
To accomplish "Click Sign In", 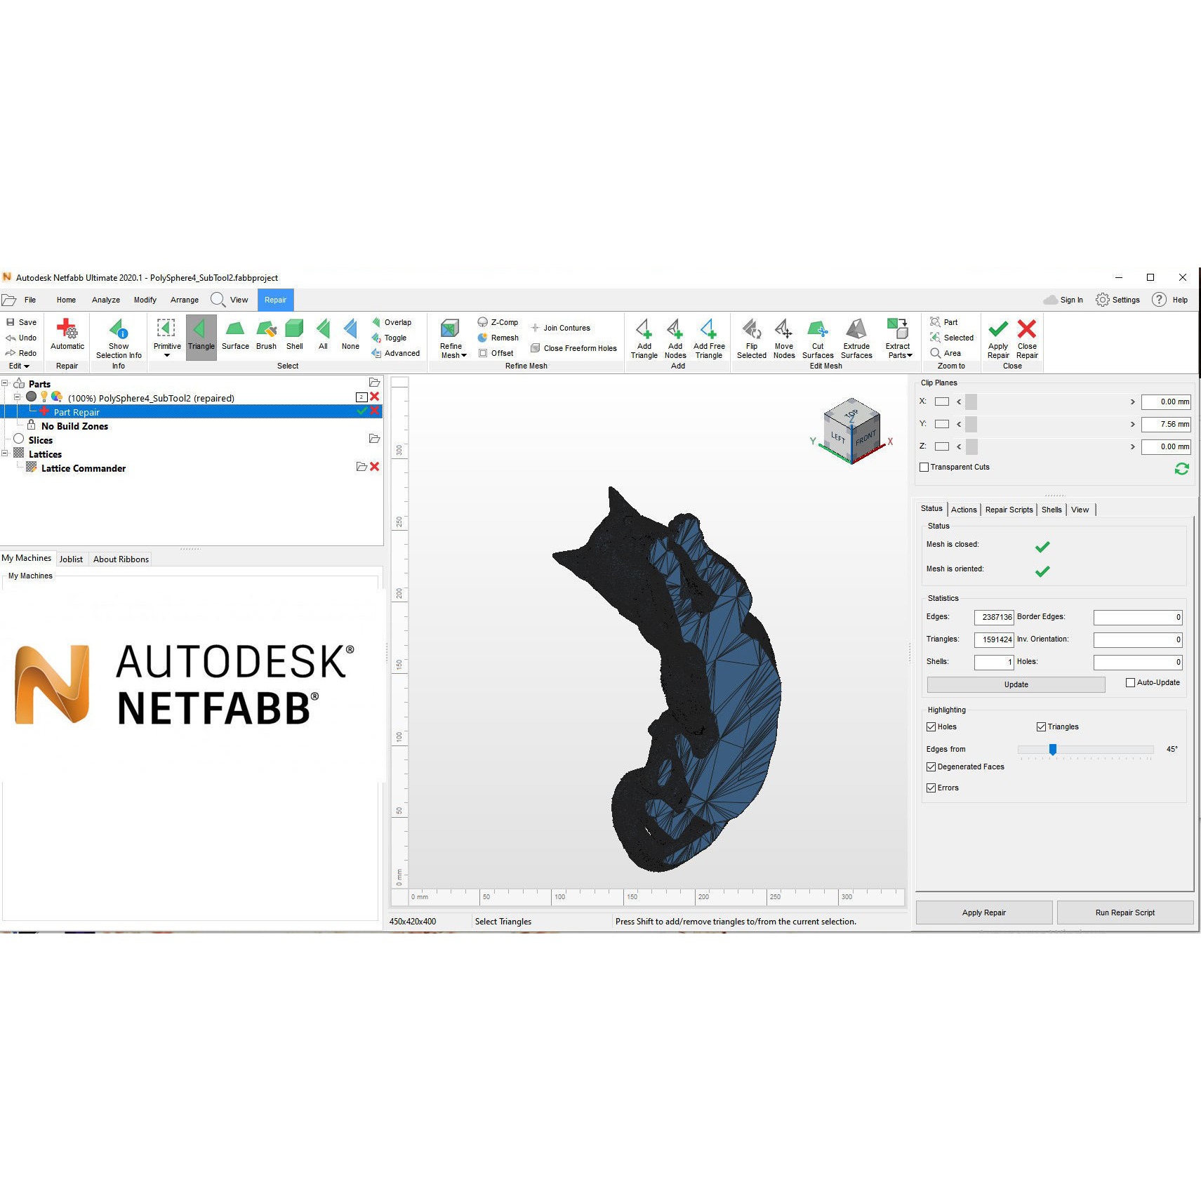I will point(1063,300).
